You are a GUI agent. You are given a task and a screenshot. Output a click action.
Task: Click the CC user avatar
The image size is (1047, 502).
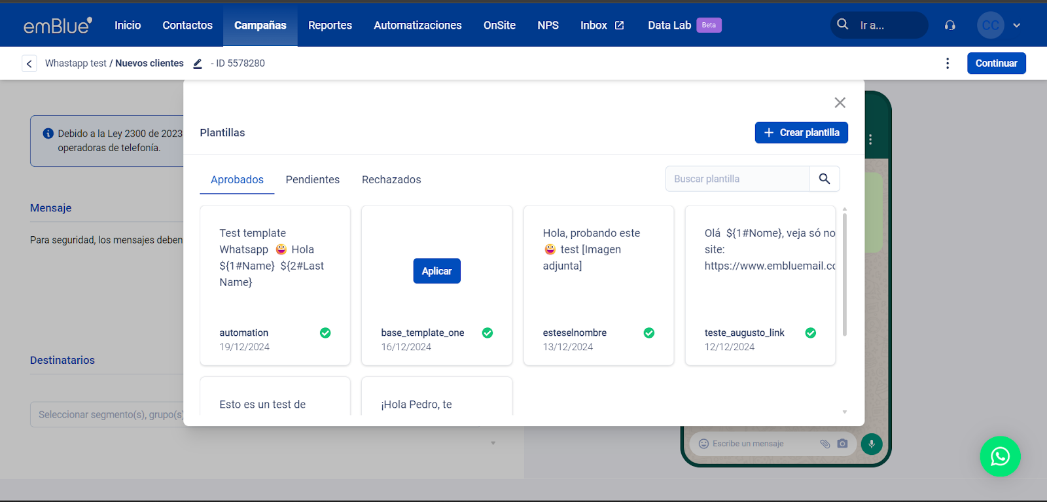990,26
